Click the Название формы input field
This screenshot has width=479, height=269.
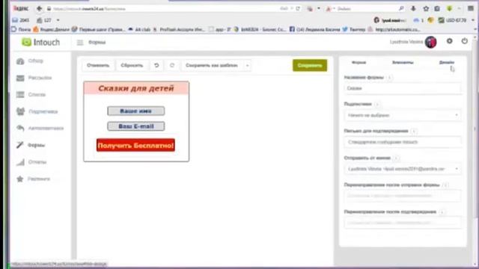[x=403, y=88]
